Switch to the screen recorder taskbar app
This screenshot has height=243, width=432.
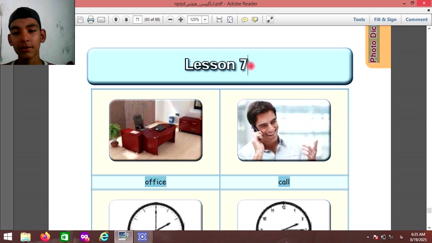click(142, 237)
